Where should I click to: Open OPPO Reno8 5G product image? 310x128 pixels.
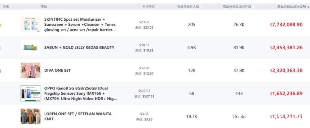coord(30,93)
